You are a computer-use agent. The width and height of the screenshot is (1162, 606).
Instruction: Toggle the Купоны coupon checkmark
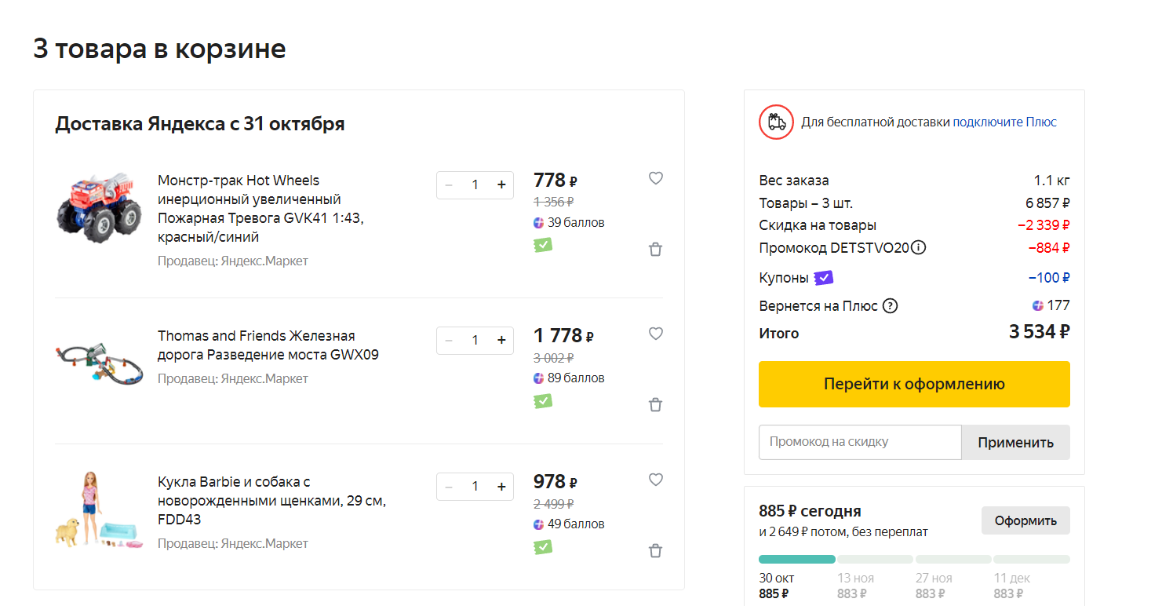coord(823,278)
